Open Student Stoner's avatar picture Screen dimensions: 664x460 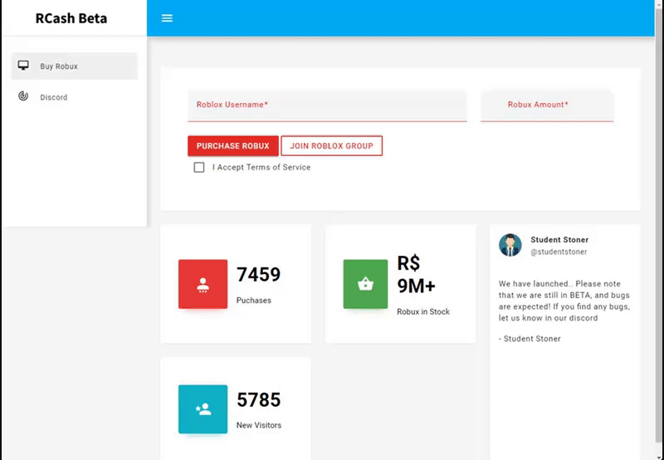pyautogui.click(x=510, y=245)
